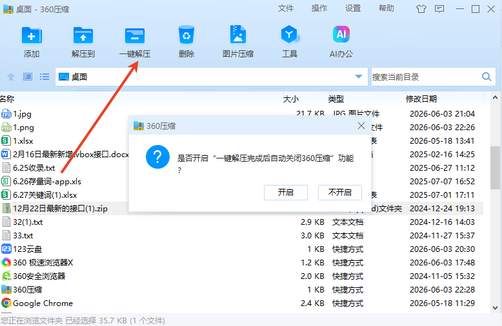Select the 360安全浏览器 shortcut icon
Image resolution: width=502 pixels, height=326 pixels.
click(x=6, y=276)
